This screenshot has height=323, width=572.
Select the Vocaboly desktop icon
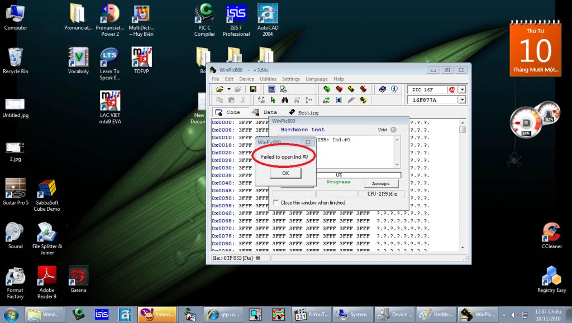[x=78, y=60]
